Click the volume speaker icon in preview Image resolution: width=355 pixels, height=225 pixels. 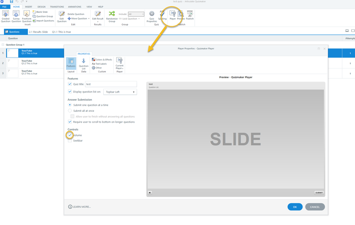coord(150,193)
